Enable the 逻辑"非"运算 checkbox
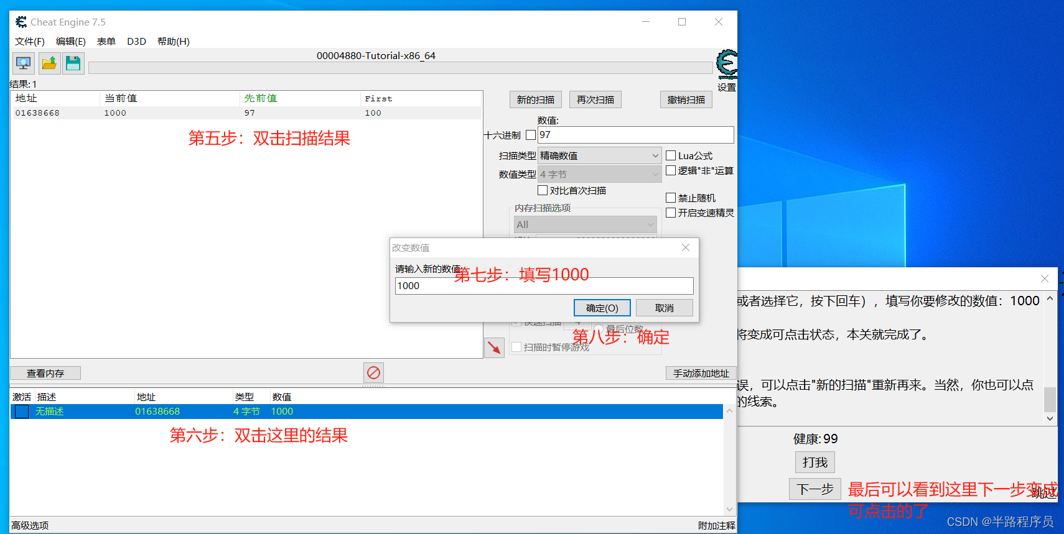Viewport: 1064px width, 534px height. pos(671,170)
